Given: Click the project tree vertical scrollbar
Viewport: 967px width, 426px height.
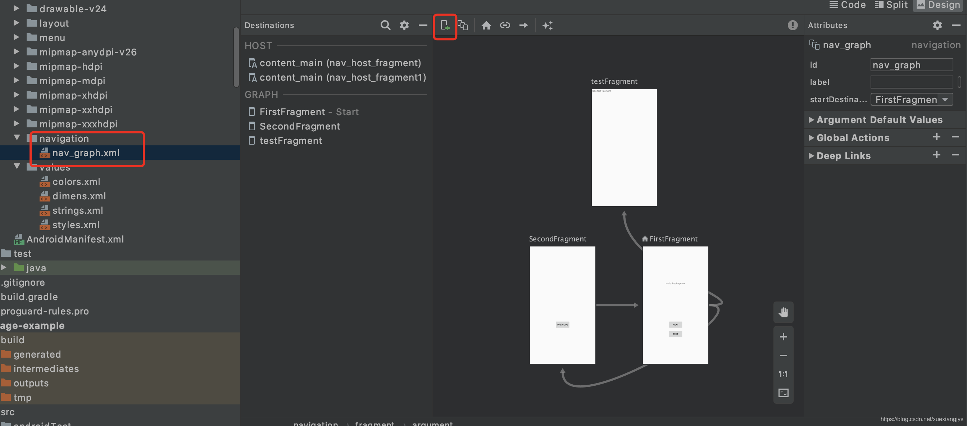Looking at the screenshot, I should [x=236, y=57].
